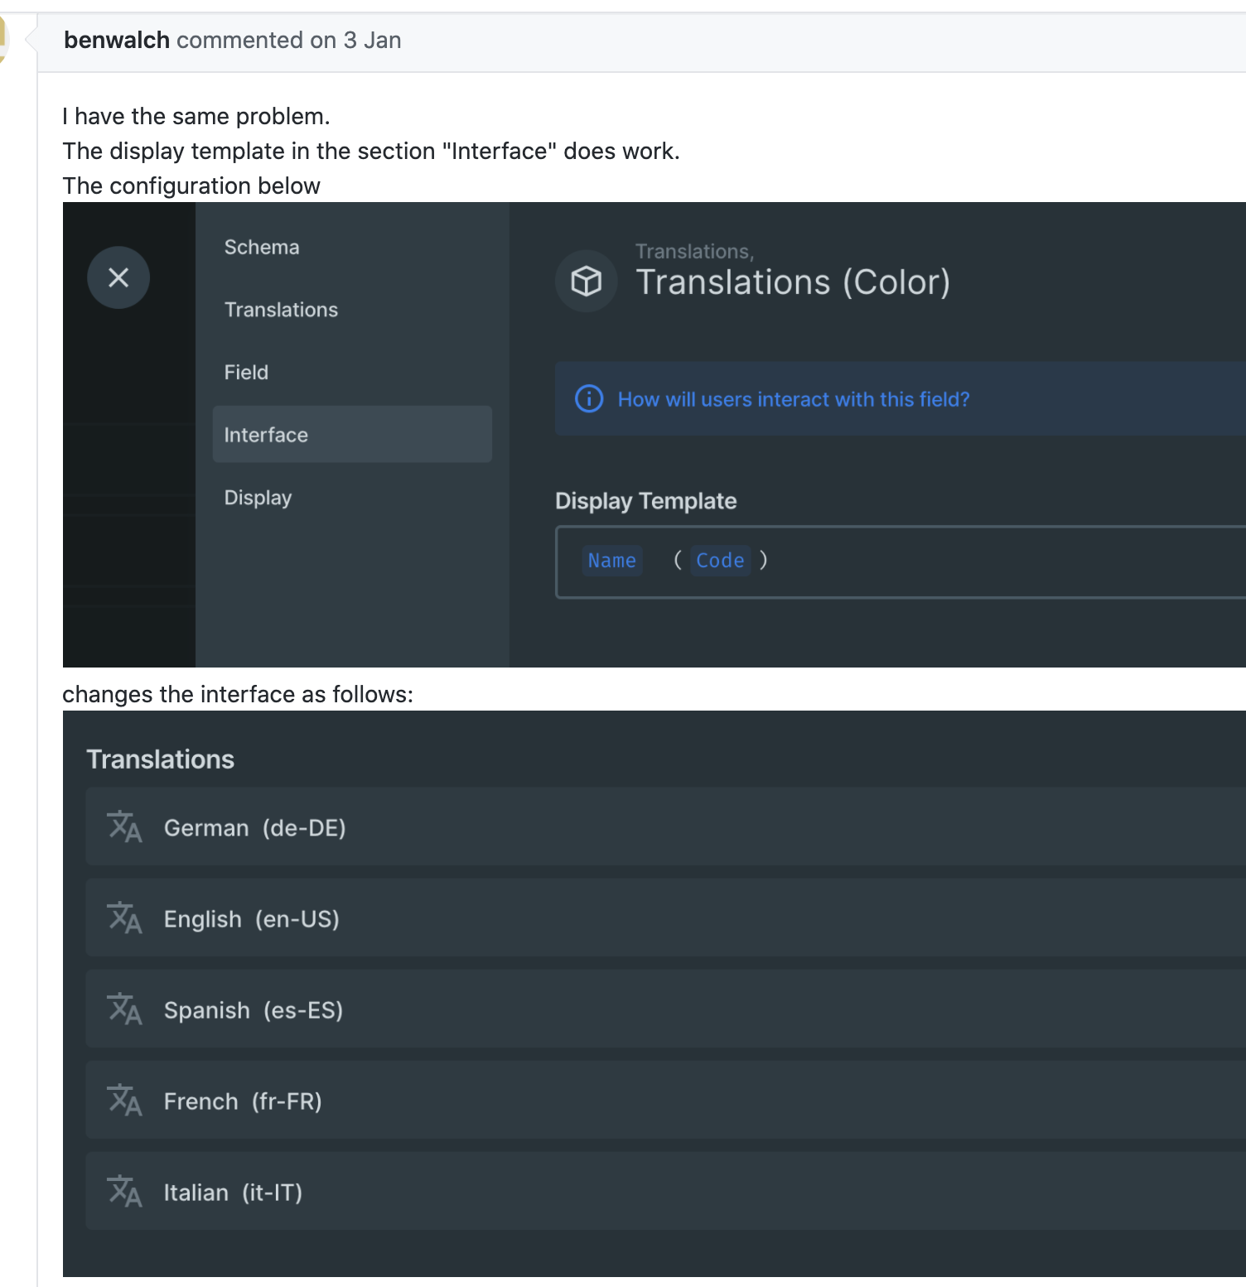Click the text 'I have the same problem.'

pos(196,116)
